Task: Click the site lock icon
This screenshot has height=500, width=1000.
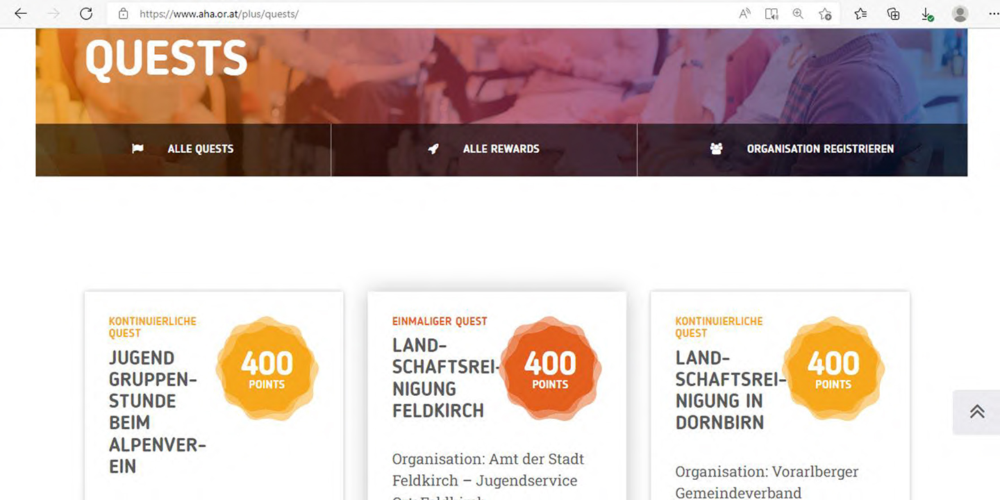Action: click(x=124, y=14)
